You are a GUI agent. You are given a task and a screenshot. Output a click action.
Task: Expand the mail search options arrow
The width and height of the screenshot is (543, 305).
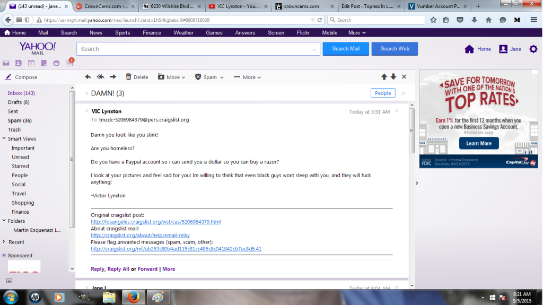click(x=314, y=49)
